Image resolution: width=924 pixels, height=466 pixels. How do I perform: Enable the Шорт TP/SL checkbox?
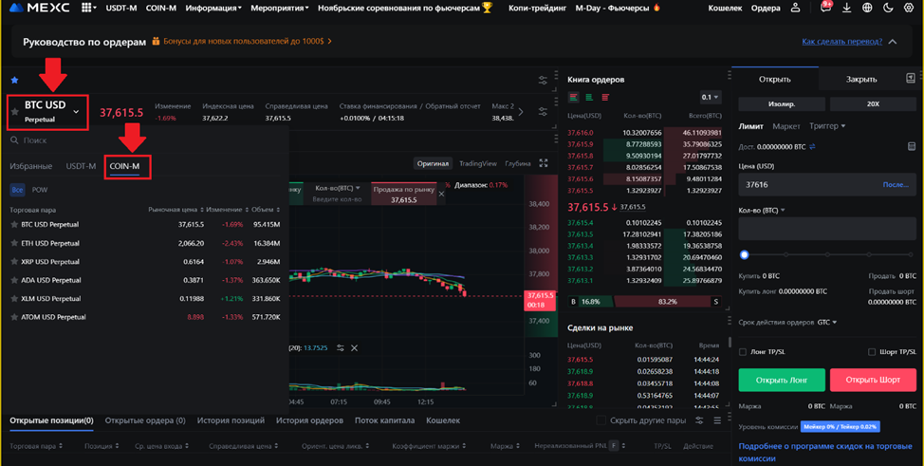click(872, 352)
